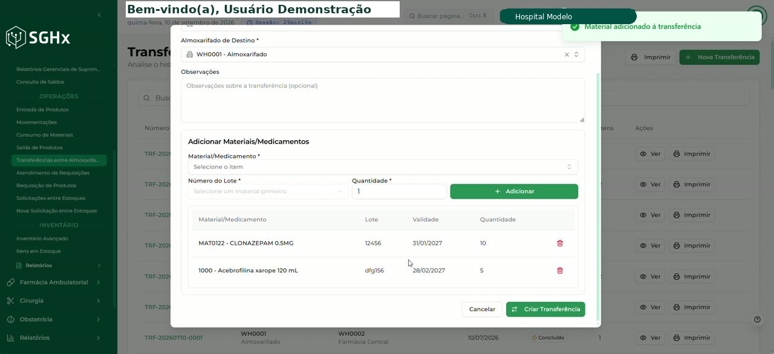
Task: Click Nova Transferência button
Action: (x=720, y=57)
